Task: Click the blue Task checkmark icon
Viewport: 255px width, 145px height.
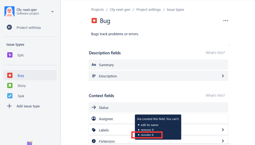Action: [x=10, y=96]
